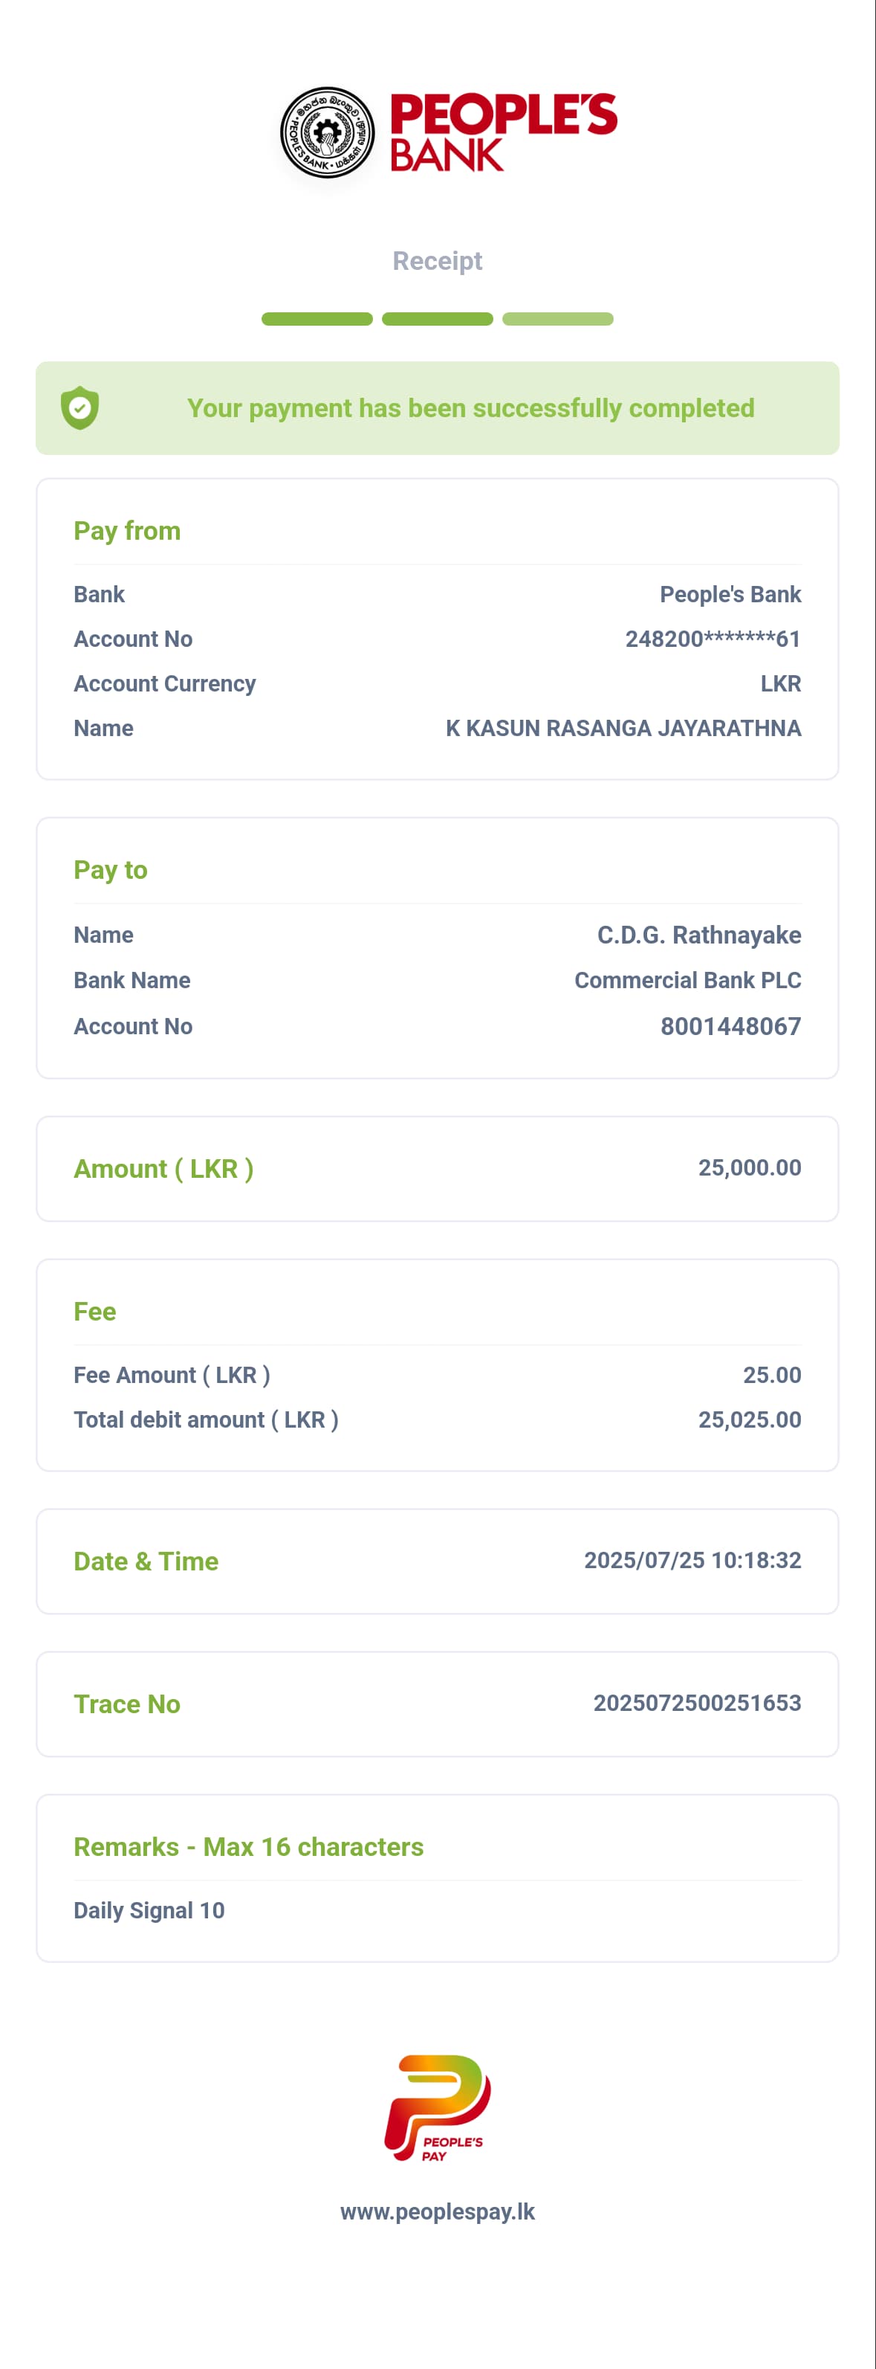This screenshot has width=876, height=2369.
Task: Click the fee amount 25.00 value
Action: pyautogui.click(x=771, y=1375)
